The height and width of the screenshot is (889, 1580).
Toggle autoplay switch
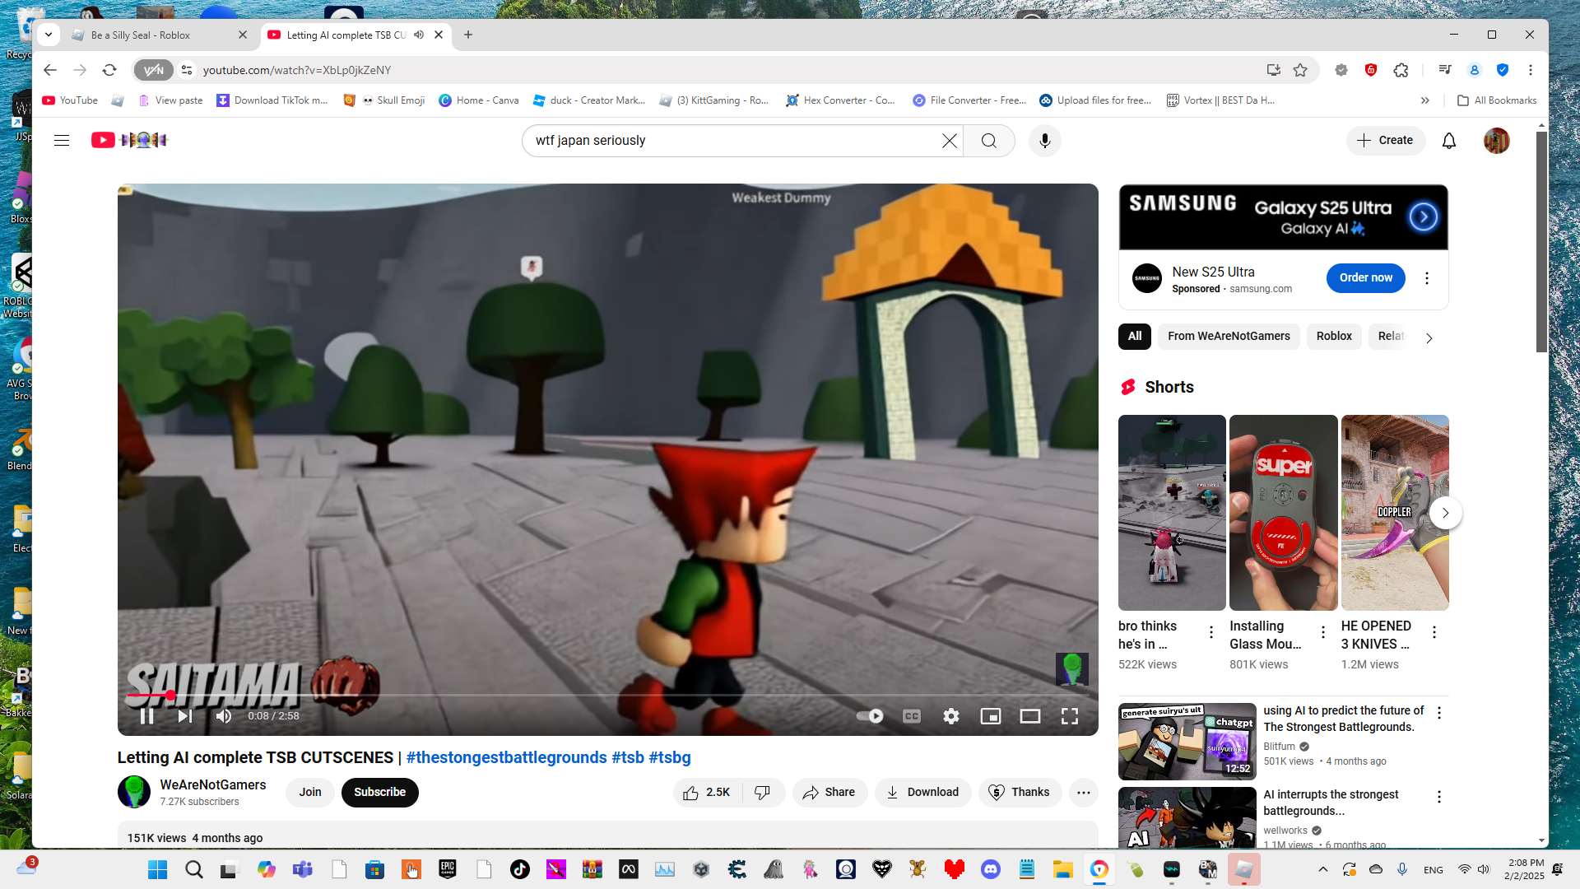point(870,716)
